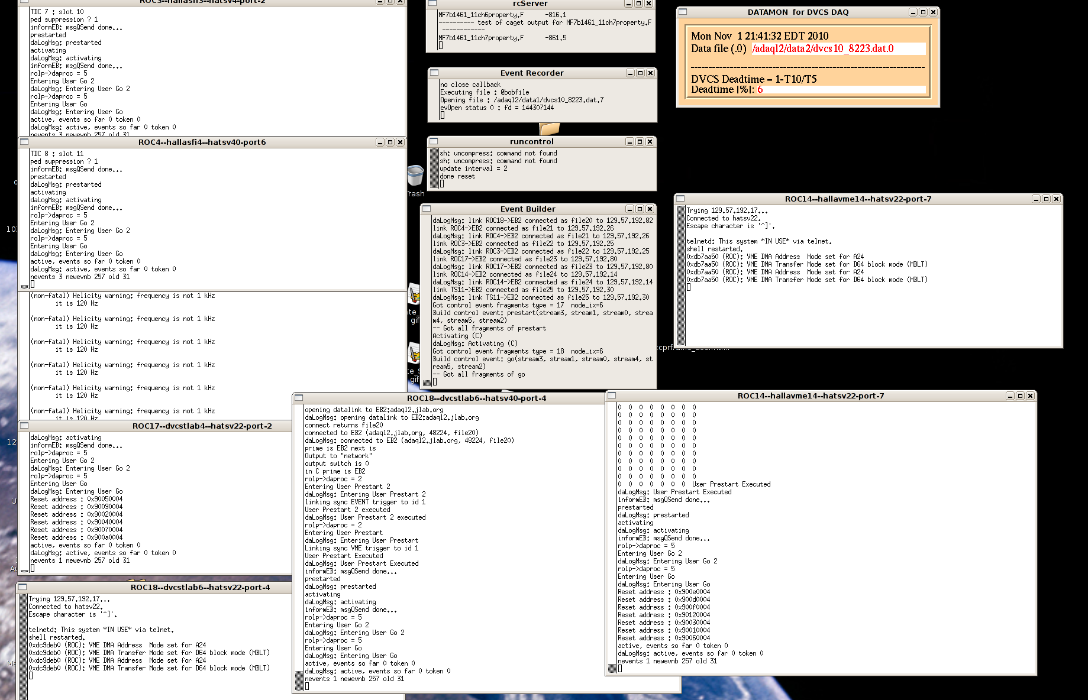Close the ROC4--hallasfi4 terminal window
Viewport: 1088px width, 700px height.
click(400, 142)
